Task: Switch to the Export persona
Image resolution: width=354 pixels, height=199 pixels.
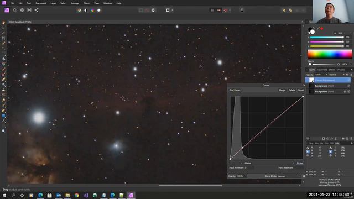Action: coord(37,10)
